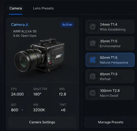Click the 85mm T1.5 title
Image resolution: width=137 pixels, height=131 pixels.
coord(109,74)
